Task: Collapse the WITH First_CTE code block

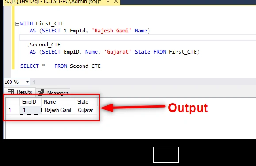Action: coord(17,24)
